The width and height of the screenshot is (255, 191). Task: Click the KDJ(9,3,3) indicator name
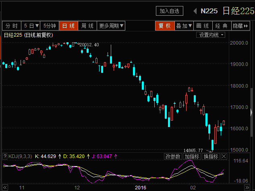[20, 156]
